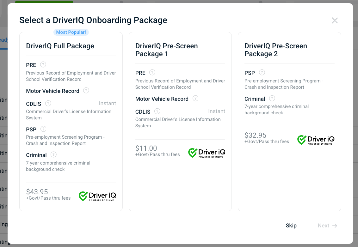
Task: Click PSP description in Pre-Screen Package 2
Action: (x=284, y=84)
